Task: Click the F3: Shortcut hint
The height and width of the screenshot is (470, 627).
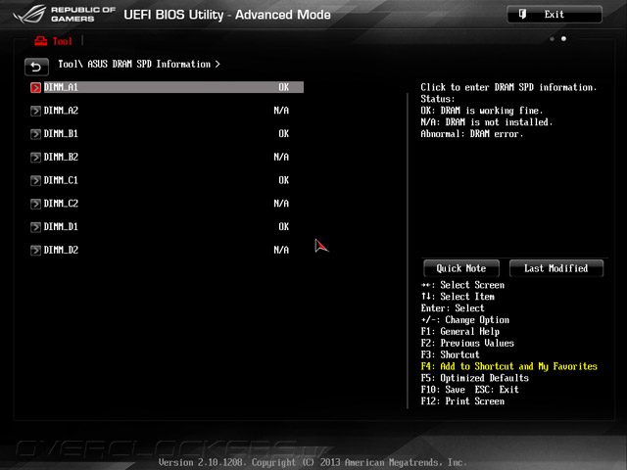Action: tap(450, 354)
